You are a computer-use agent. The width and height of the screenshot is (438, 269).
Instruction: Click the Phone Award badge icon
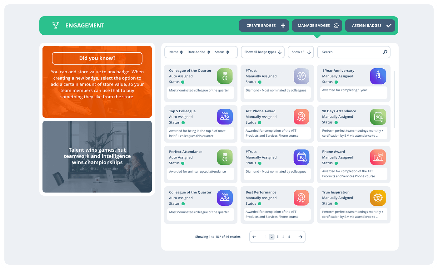tap(378, 157)
